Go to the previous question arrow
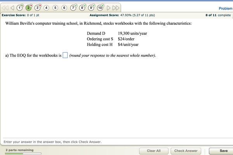Screen dimensions: 233x155 [12, 7]
